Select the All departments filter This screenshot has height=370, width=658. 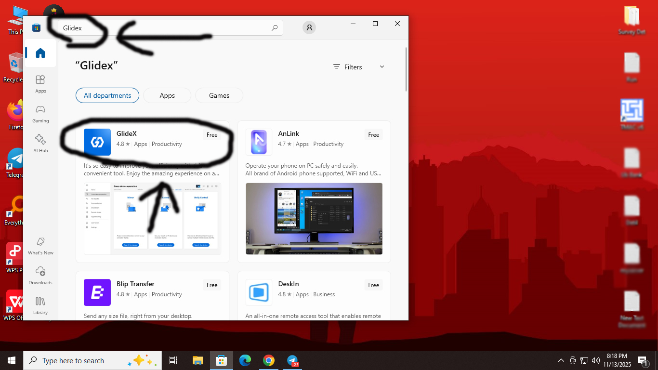pyautogui.click(x=107, y=95)
